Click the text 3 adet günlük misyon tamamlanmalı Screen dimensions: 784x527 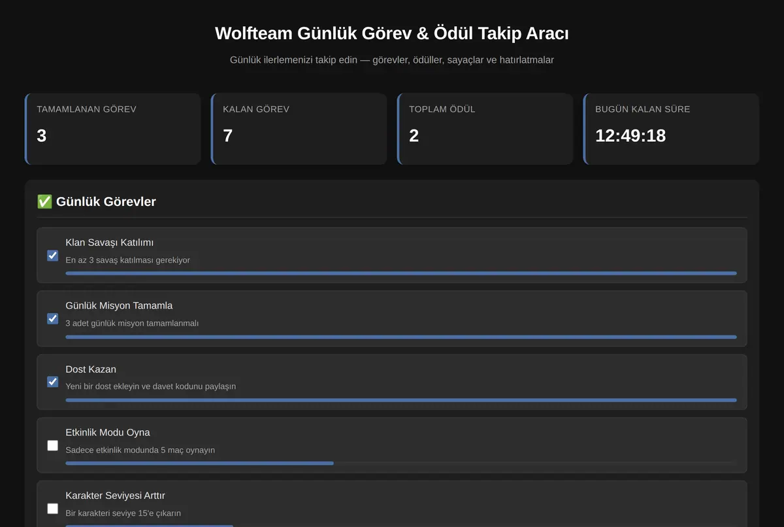(132, 324)
